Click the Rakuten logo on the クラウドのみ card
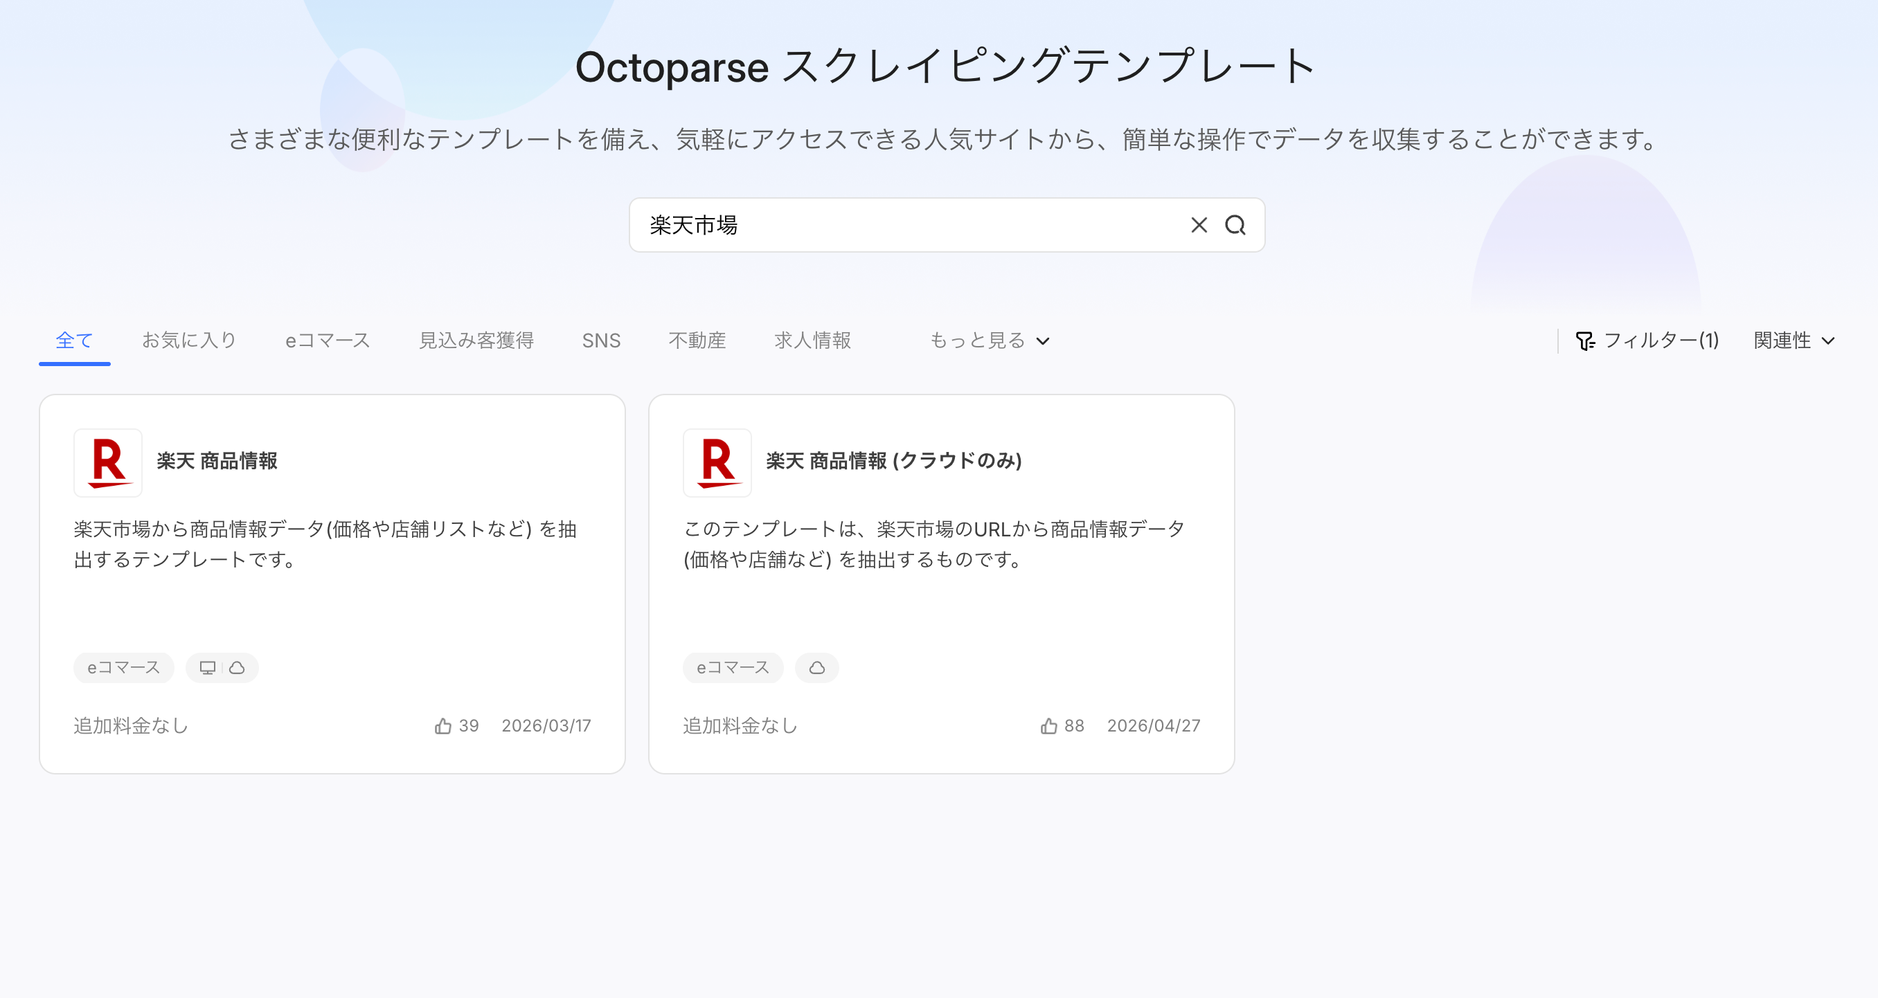1878x998 pixels. click(717, 462)
